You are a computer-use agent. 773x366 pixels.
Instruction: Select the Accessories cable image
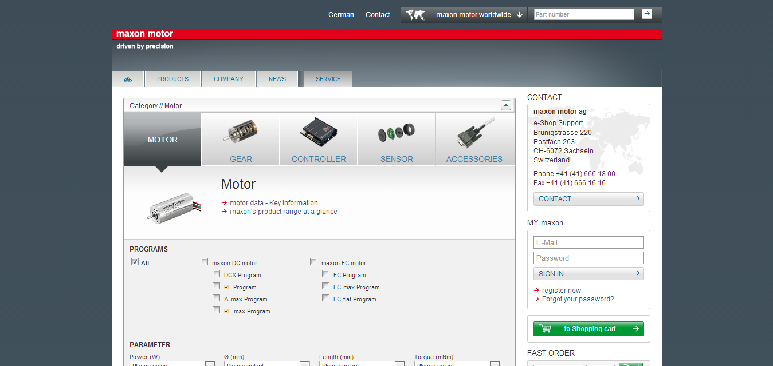point(474,134)
